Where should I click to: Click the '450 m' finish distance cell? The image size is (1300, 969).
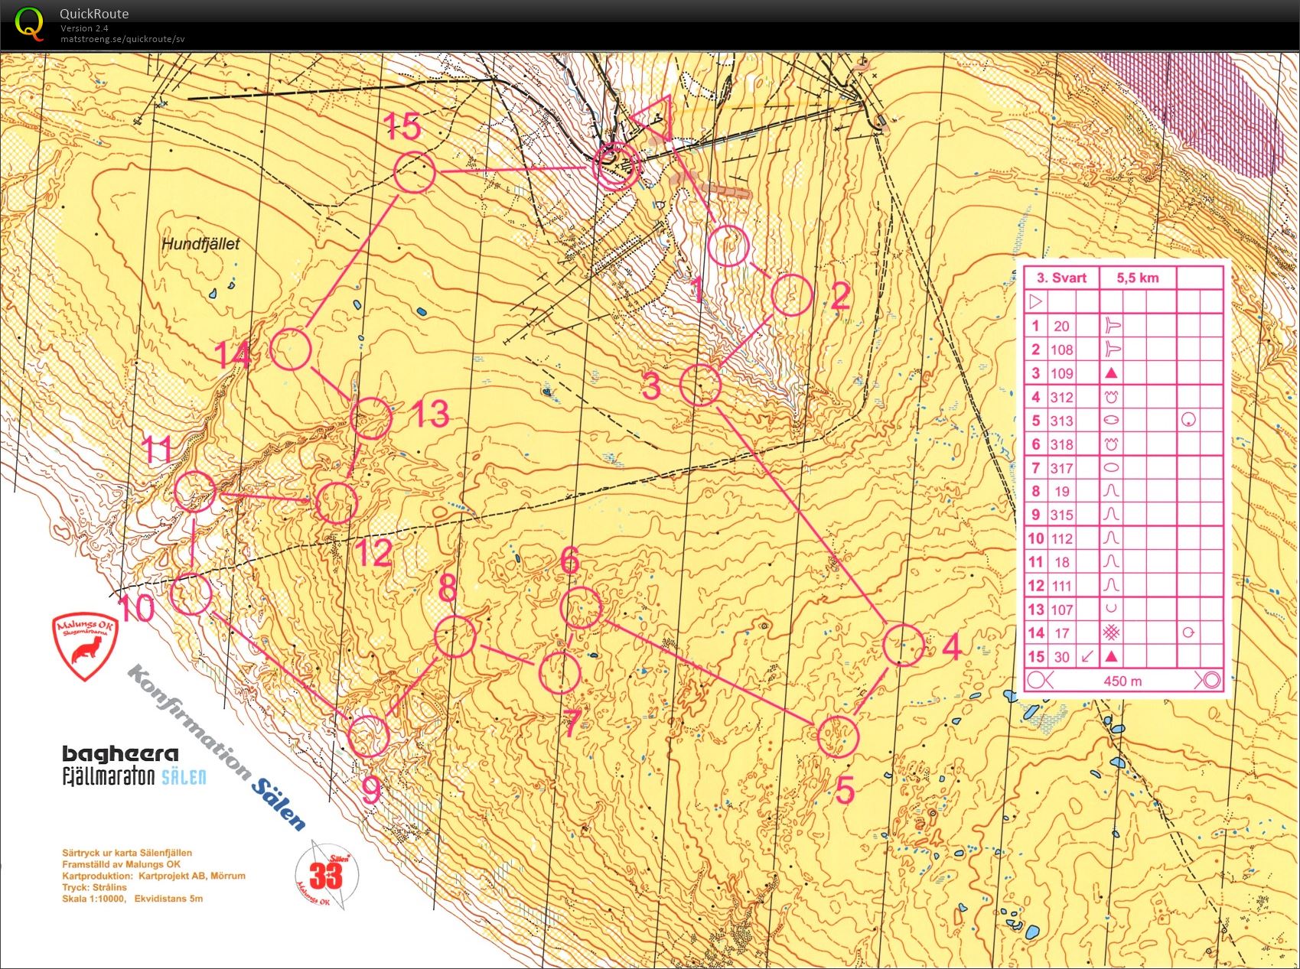click(1122, 681)
